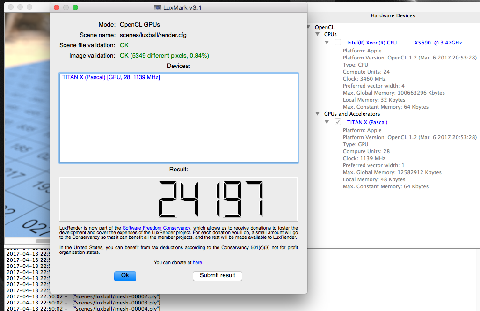Select the Intel(R) Xeon(R) CPU X5690 label
The height and width of the screenshot is (311, 480).
click(x=404, y=43)
